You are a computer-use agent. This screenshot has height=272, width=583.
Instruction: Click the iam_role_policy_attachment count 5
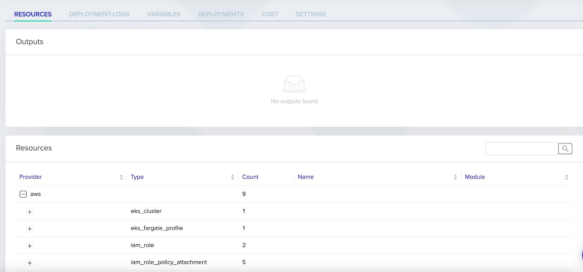pyautogui.click(x=244, y=262)
